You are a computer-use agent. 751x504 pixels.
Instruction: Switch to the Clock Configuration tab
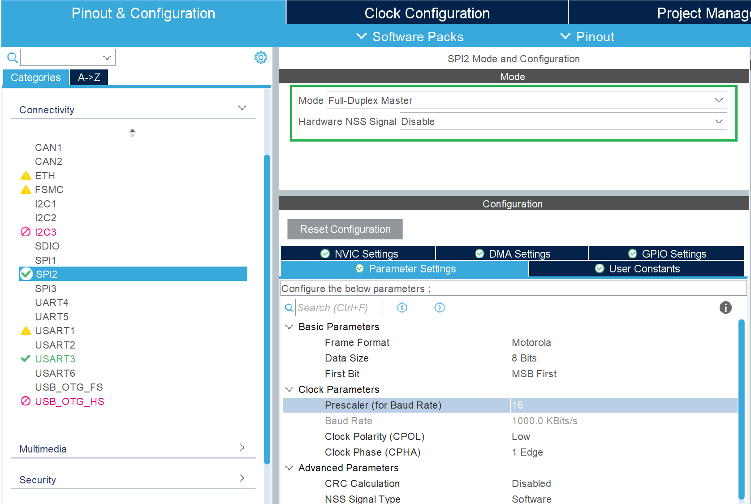point(427,13)
